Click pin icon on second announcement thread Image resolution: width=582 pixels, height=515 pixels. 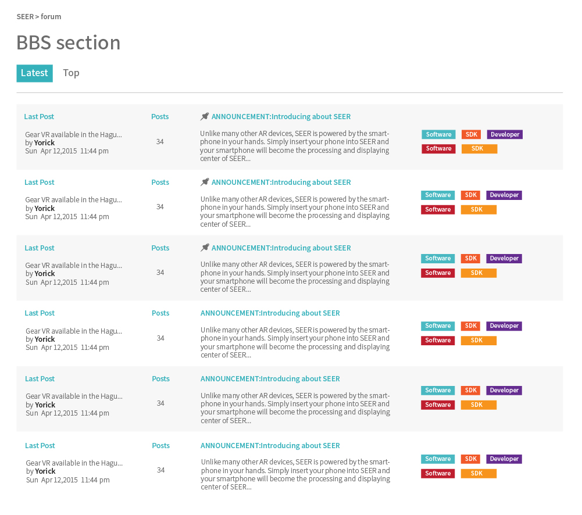tap(205, 182)
